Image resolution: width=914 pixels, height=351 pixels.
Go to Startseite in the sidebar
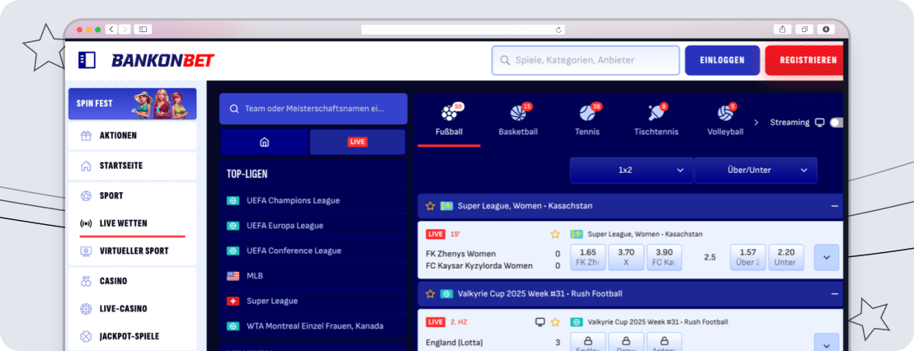132,166
